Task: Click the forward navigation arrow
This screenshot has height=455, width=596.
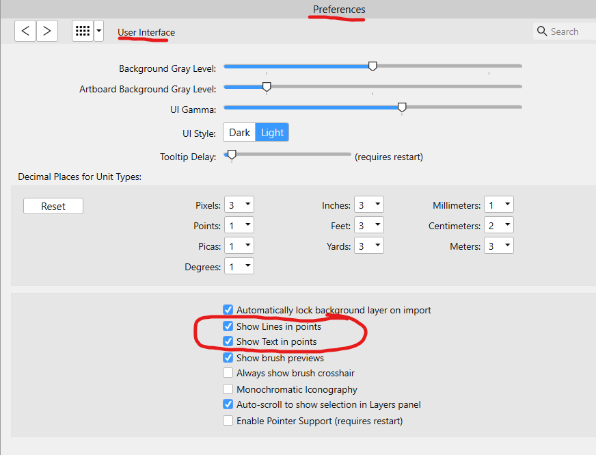Action: tap(46, 31)
